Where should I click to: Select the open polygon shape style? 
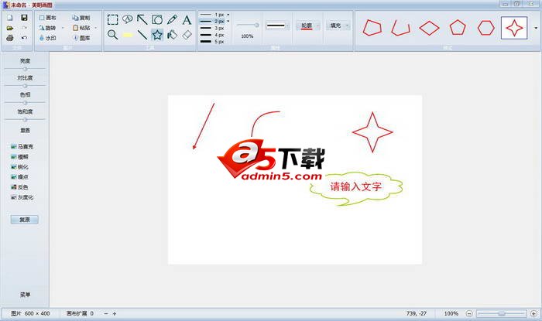click(400, 28)
